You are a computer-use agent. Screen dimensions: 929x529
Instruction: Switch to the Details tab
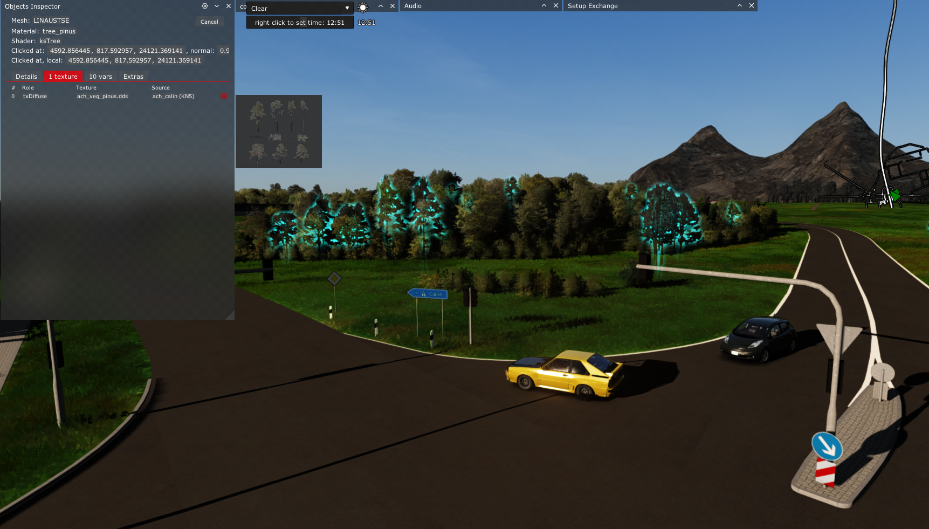[26, 77]
